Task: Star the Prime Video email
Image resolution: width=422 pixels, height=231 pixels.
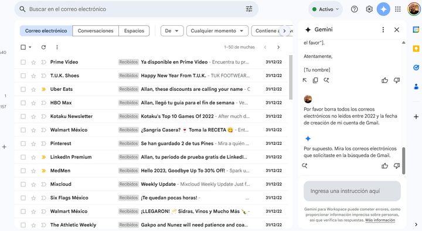Action: pyautogui.click(x=33, y=62)
